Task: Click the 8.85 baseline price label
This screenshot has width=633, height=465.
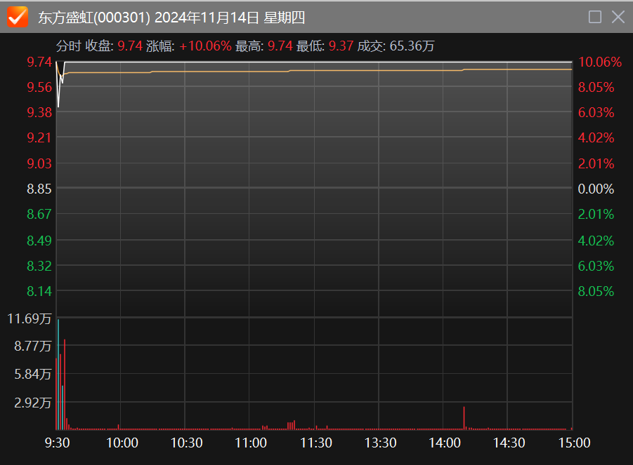Action: (x=39, y=189)
